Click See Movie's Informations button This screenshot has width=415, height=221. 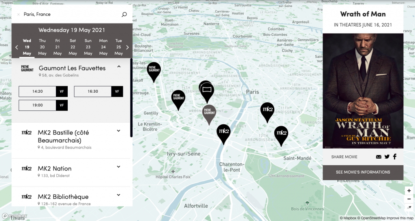[363, 172]
